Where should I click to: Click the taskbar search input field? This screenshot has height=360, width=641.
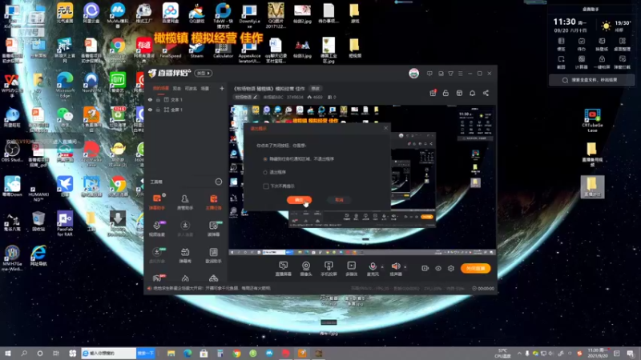click(x=109, y=353)
